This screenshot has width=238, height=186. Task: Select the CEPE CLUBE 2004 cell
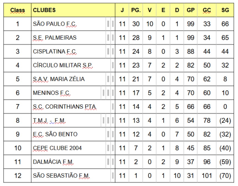pyautogui.click(x=57, y=148)
